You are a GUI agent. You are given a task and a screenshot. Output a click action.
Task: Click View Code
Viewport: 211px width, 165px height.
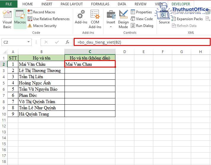click(x=142, y=19)
